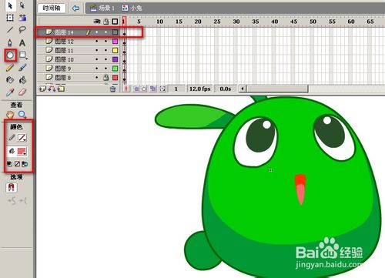Click yellow outline swatch of 图层 11
The width and height of the screenshot is (385, 278).
tap(115, 50)
